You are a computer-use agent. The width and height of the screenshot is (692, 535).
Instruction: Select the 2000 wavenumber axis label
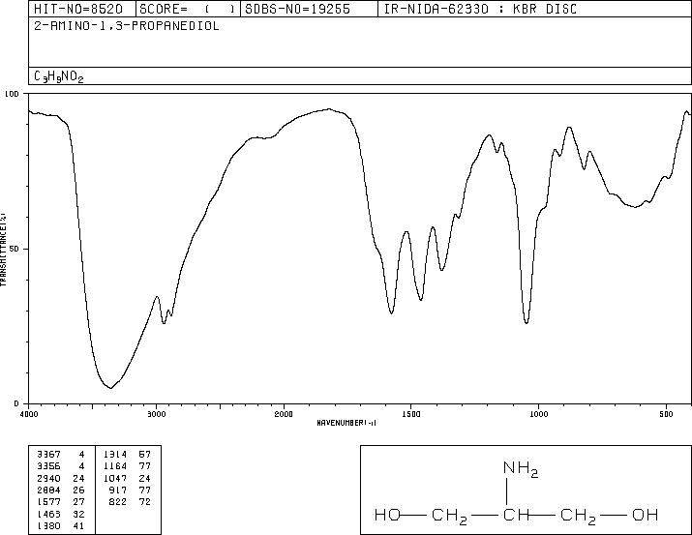[284, 414]
